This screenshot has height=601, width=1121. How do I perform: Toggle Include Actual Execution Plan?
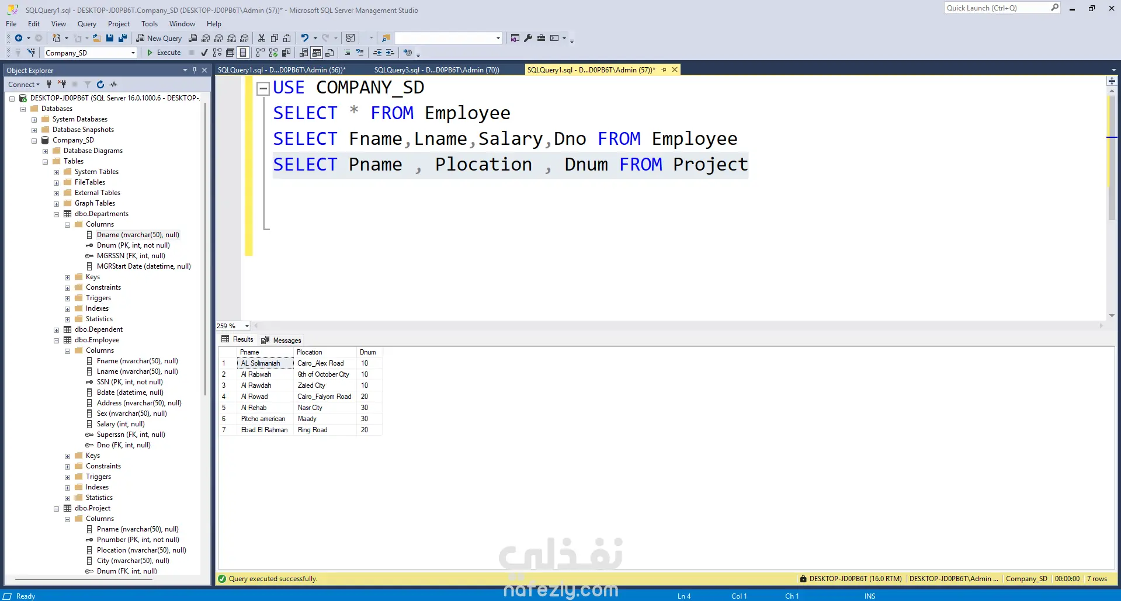click(260, 53)
